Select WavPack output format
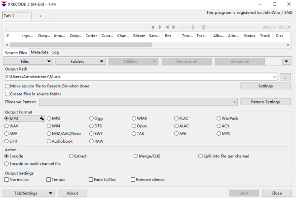The height and width of the screenshot is (198, 296). [227, 119]
